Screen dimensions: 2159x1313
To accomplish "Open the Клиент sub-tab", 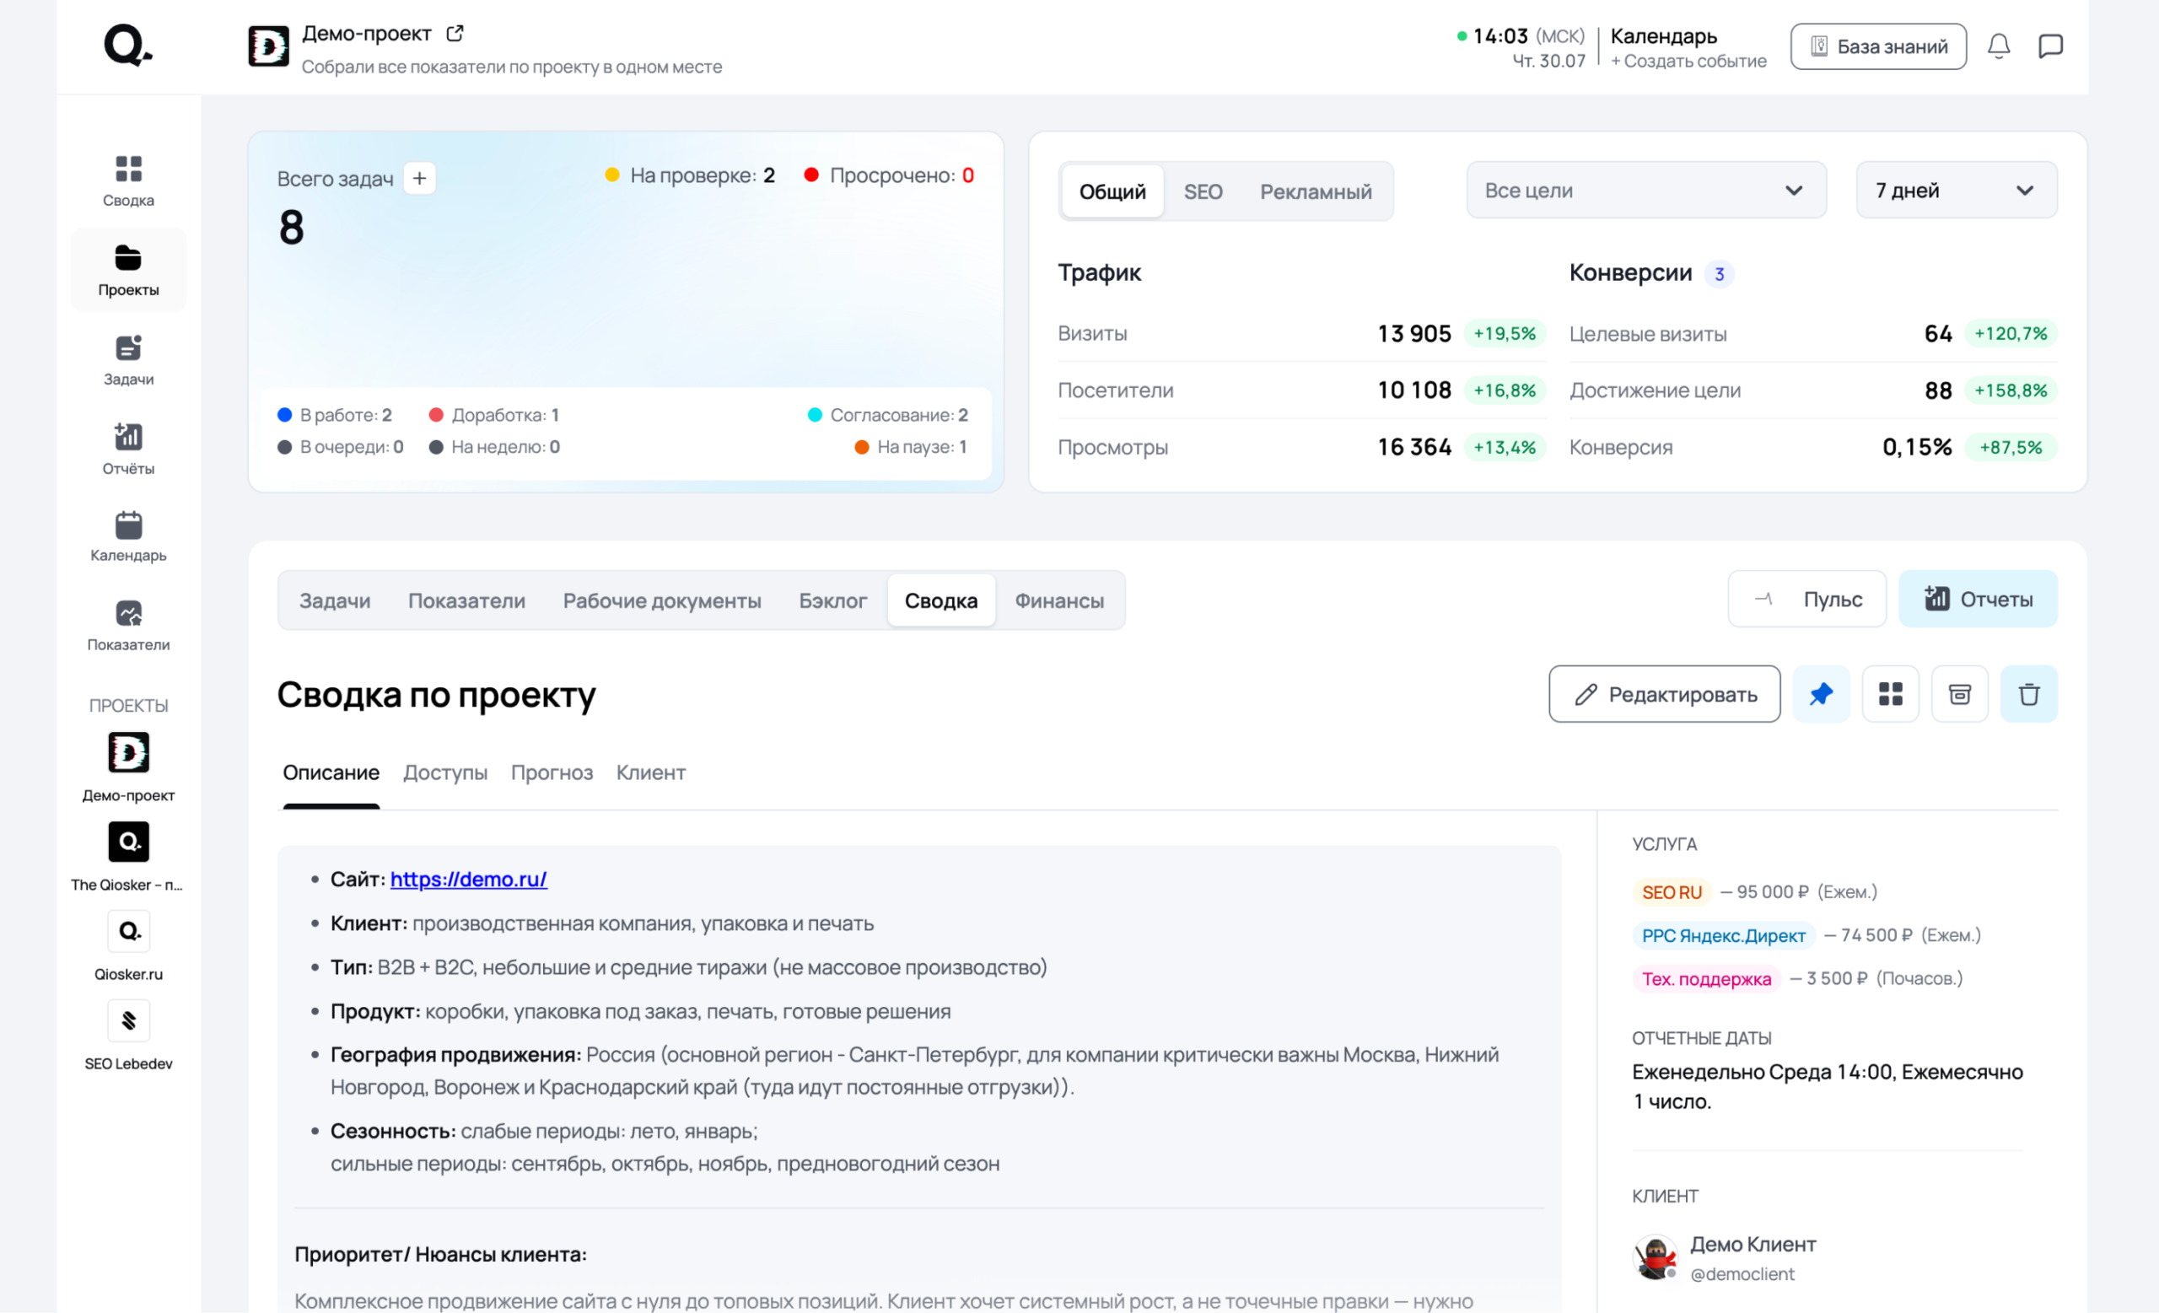I will [x=650, y=772].
